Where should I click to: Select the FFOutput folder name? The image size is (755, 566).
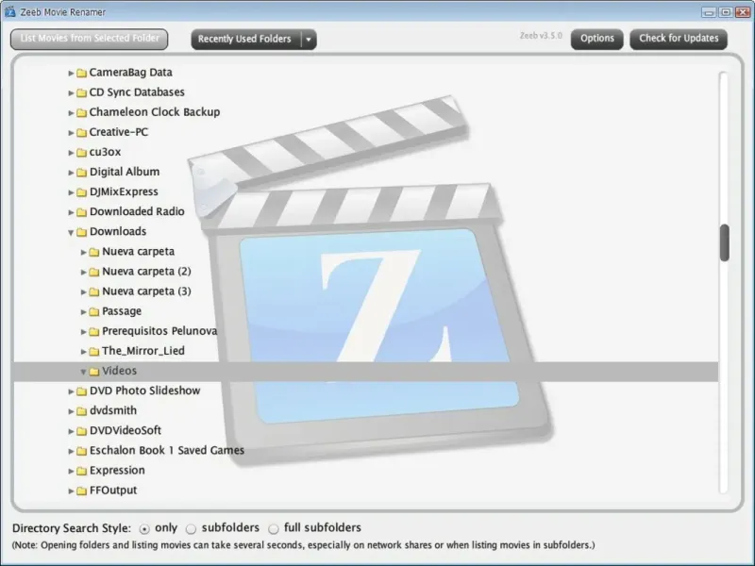coord(113,491)
